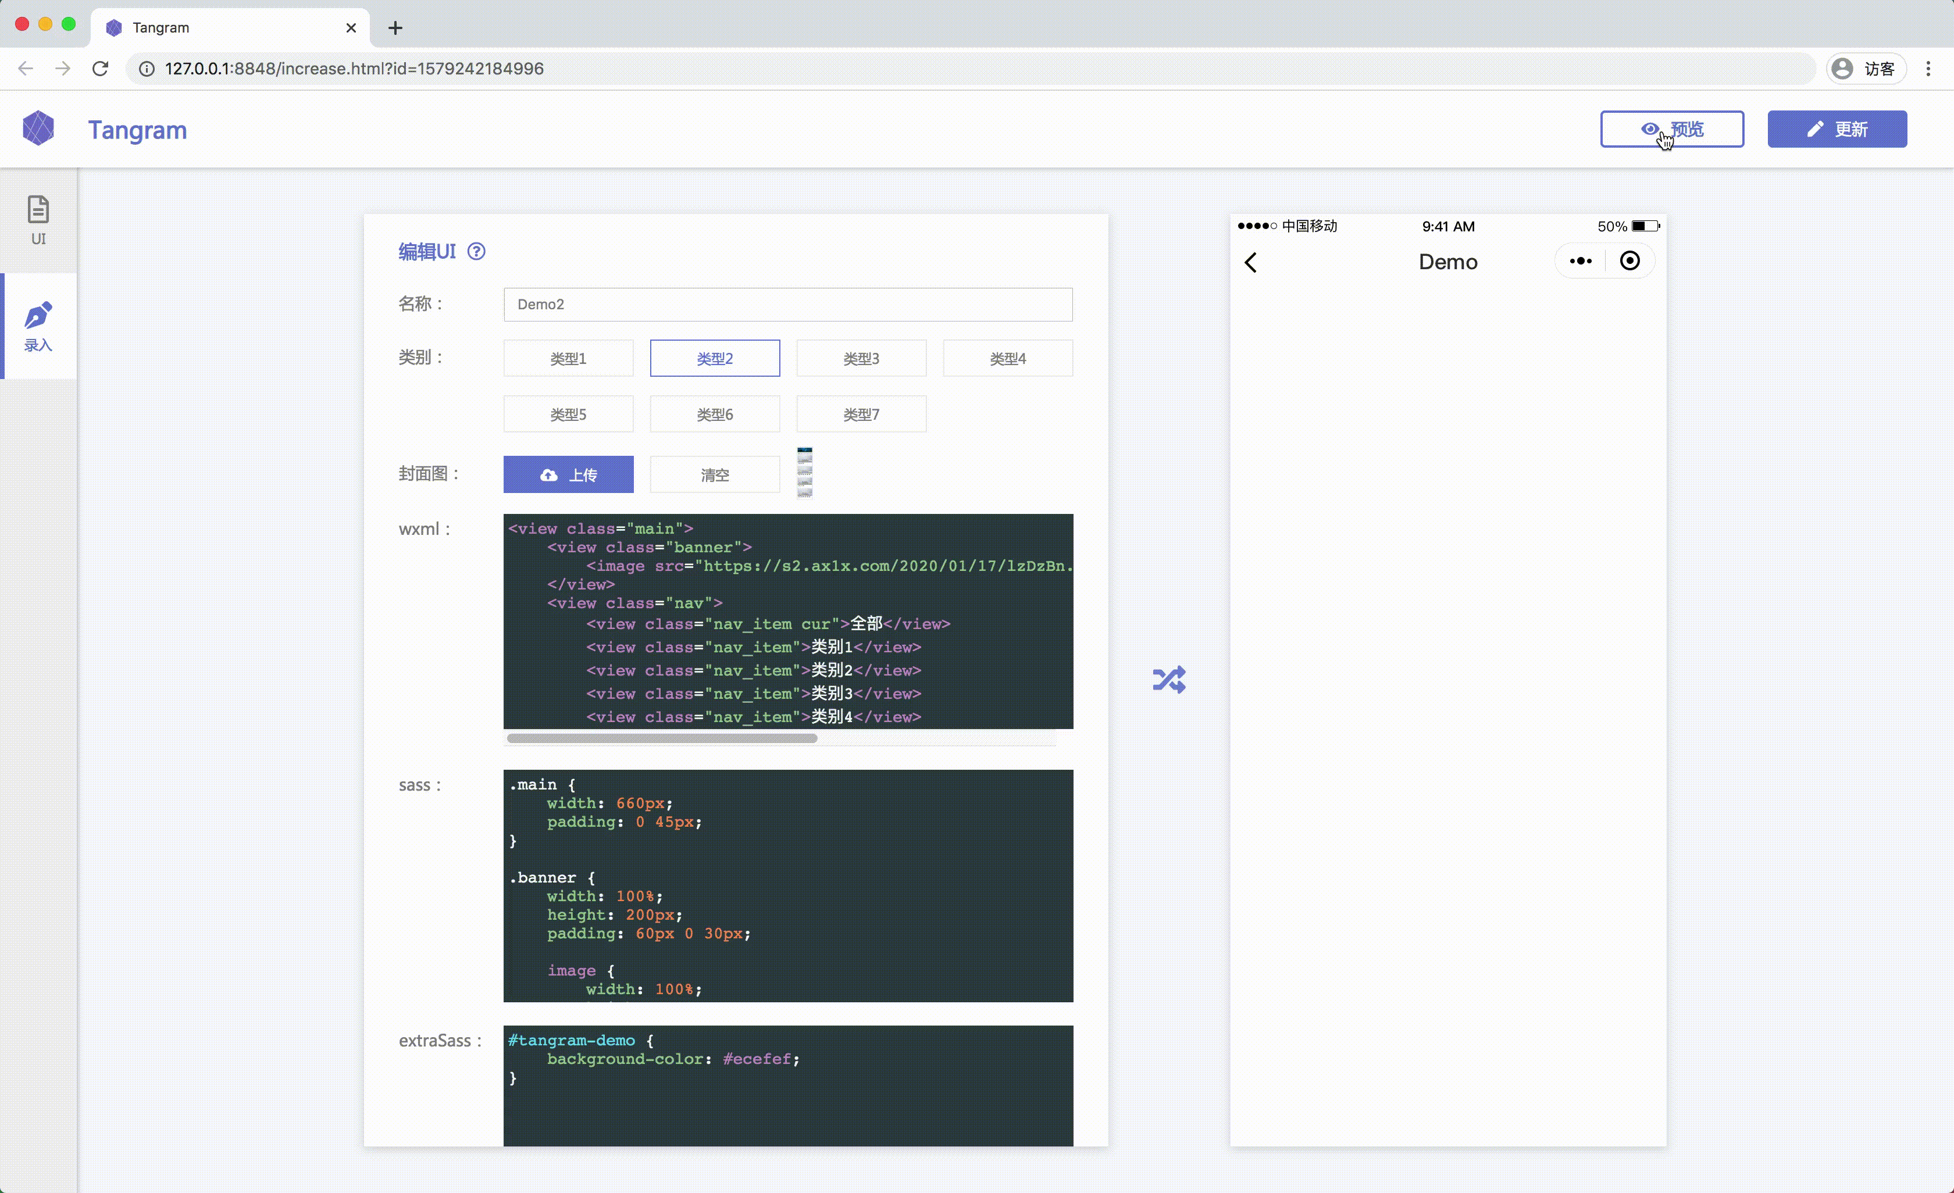
Task: Select category 类型1
Action: (x=568, y=358)
